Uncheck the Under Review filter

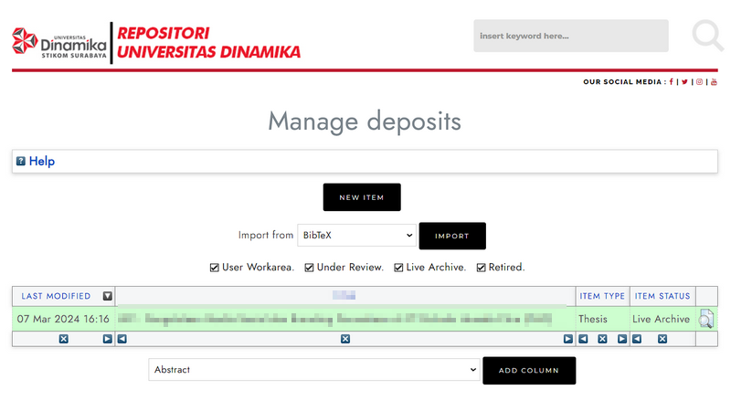pos(310,268)
